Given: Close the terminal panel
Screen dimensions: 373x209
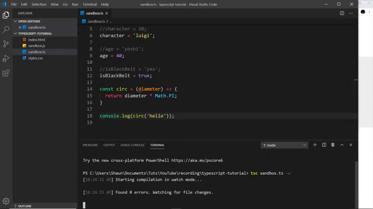Looking at the screenshot, I should [351, 145].
